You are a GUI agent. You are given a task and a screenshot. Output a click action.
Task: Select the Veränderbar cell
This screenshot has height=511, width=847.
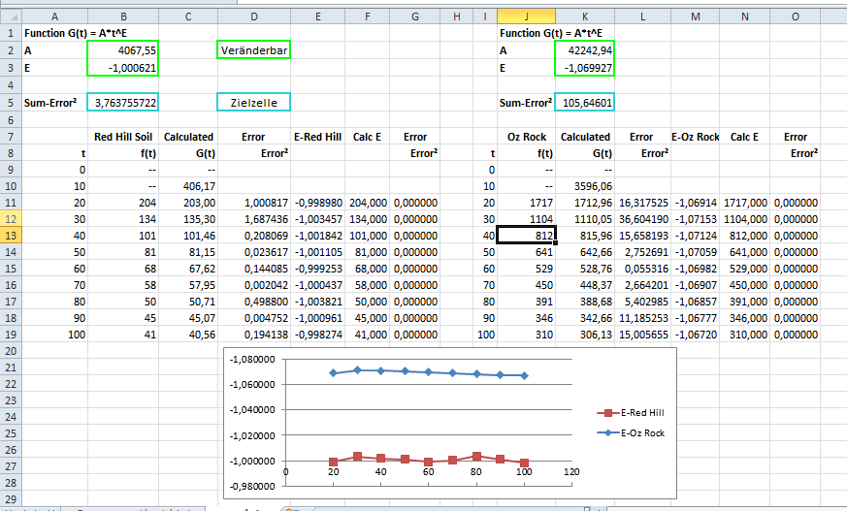coord(253,50)
